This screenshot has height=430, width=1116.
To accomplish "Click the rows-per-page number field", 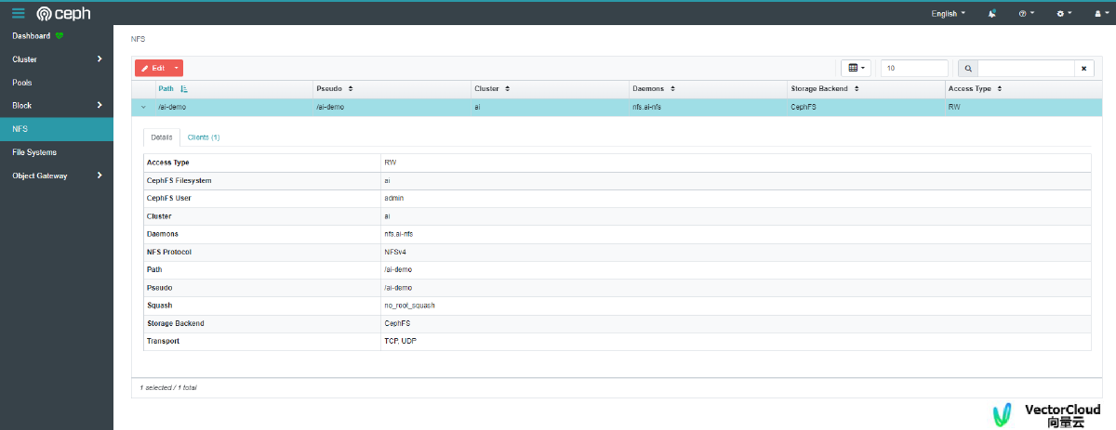I will click(914, 68).
